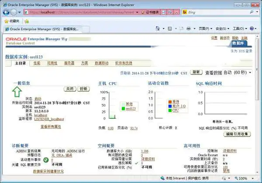The height and width of the screenshot is (183, 262).
Task: Toggle the Compatibility View icon in address bar
Action: [163, 12]
